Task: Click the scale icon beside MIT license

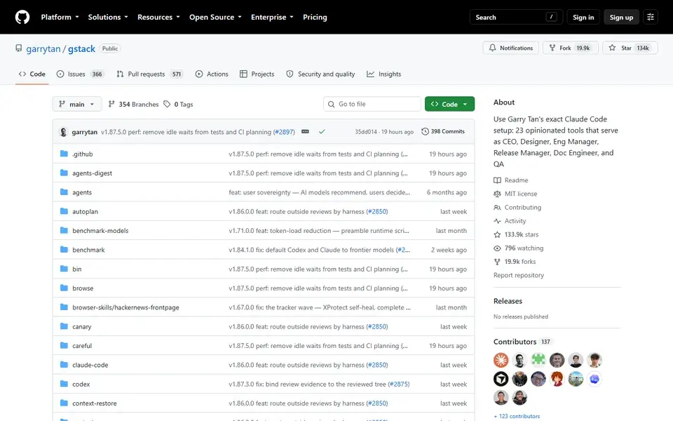Action: 497,194
